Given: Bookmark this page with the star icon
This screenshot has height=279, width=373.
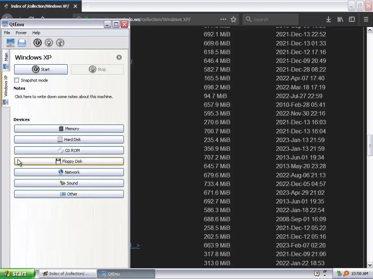Looking at the screenshot, I should [233, 19].
